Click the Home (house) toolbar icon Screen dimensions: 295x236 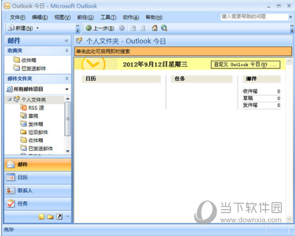[155, 28]
